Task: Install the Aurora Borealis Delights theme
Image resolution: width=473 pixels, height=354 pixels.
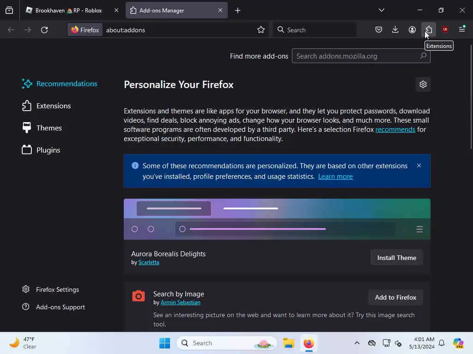Action: [x=396, y=258]
